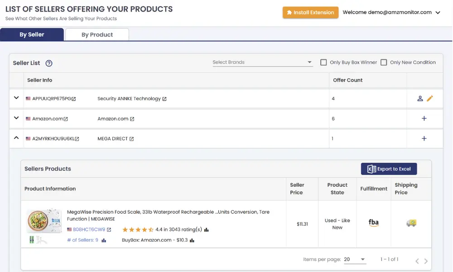453x272 pixels.
Task: Click the Offer Count column header
Action: point(347,80)
